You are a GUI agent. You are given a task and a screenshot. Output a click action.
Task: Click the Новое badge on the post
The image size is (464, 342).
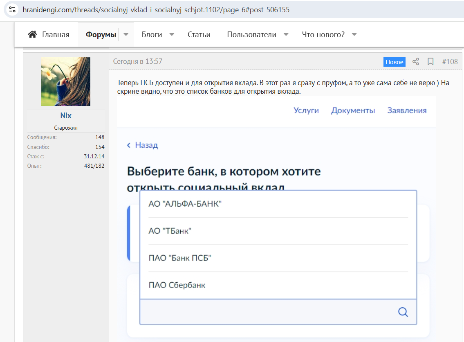[394, 62]
